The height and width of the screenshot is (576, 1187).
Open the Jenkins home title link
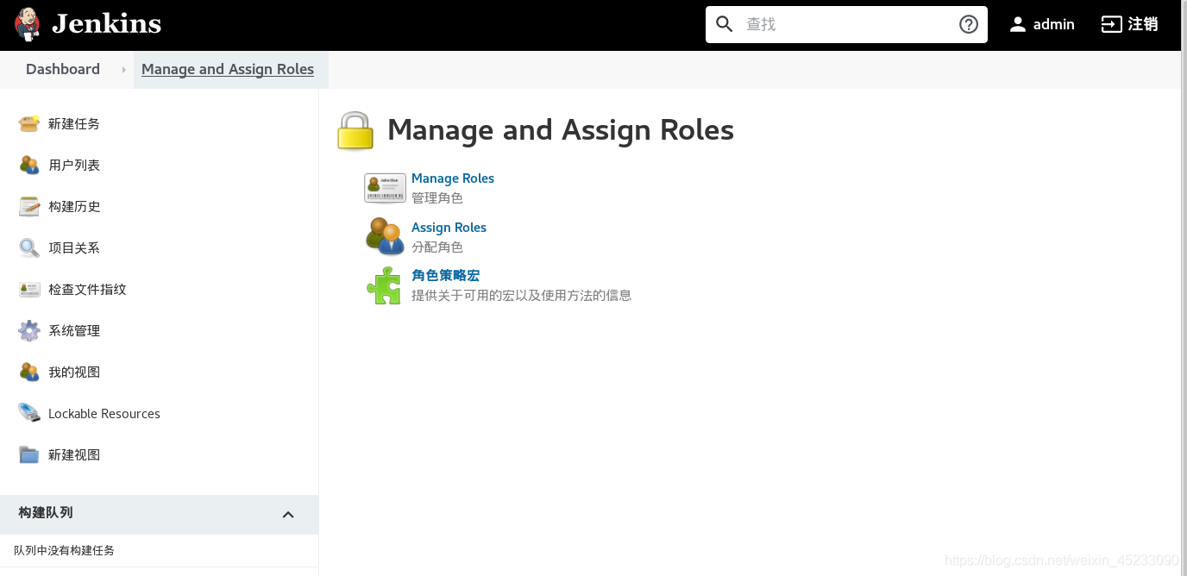click(106, 24)
